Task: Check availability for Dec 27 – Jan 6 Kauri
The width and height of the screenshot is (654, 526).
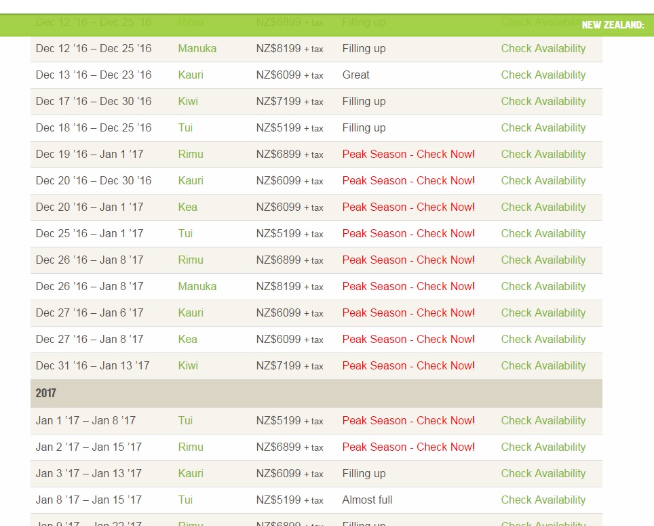Action: point(543,313)
